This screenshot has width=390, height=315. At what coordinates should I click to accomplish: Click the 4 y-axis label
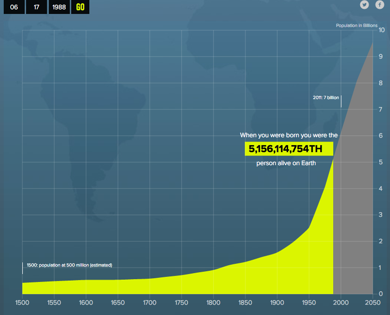(x=381, y=188)
